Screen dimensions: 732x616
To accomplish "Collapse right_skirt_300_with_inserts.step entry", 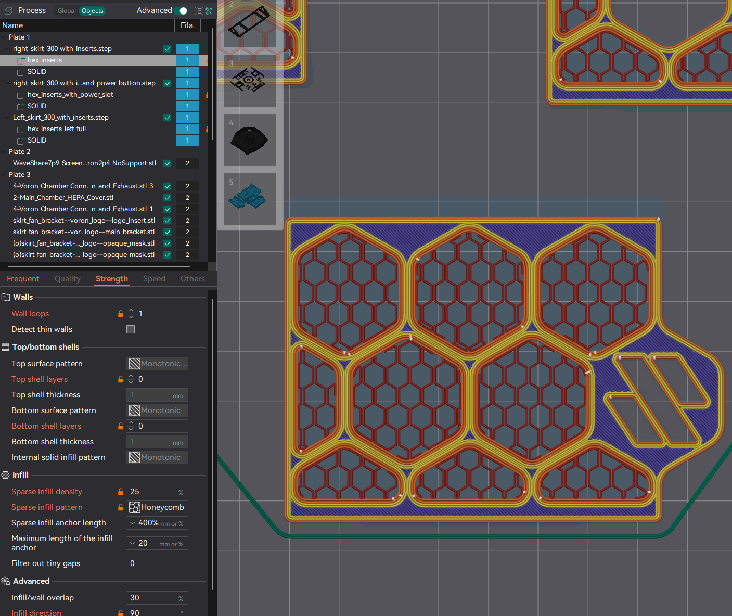I will click(6, 48).
